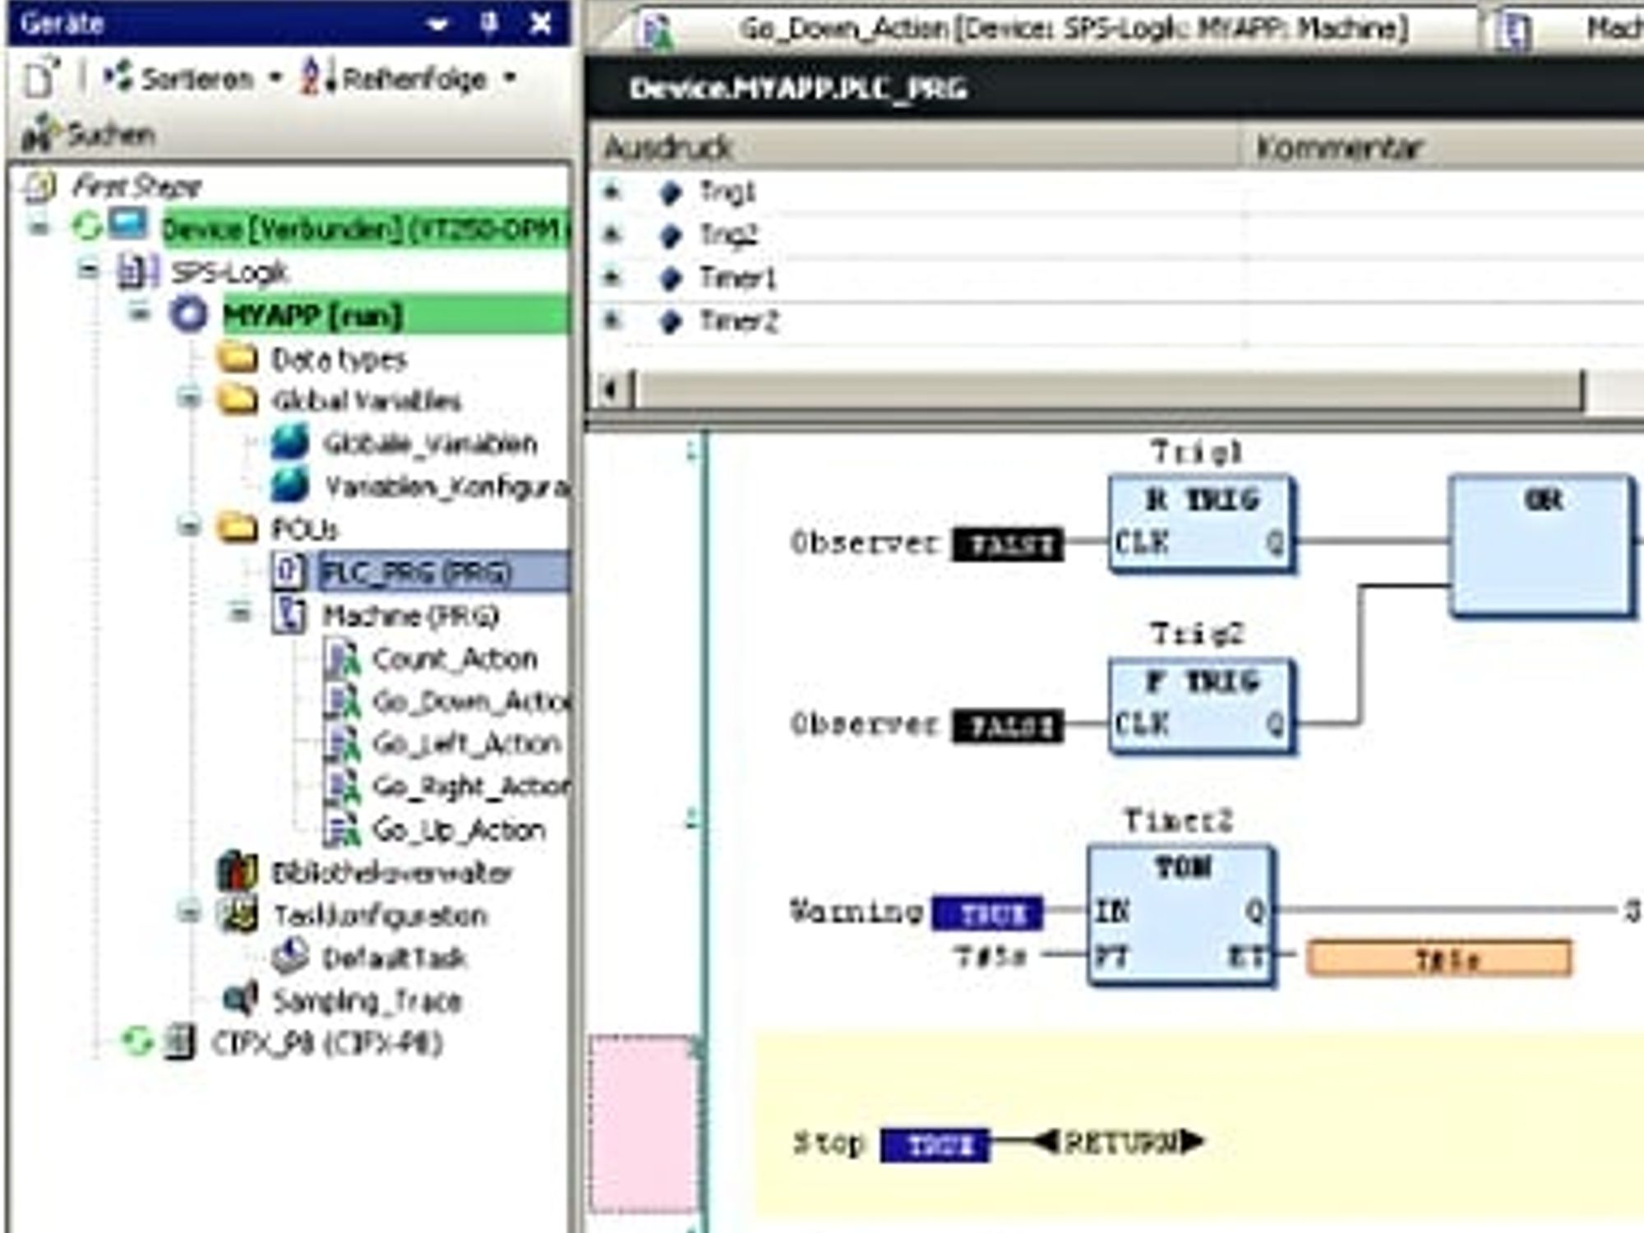
Task: Click the Sampling_Trace icon
Action: coord(240,999)
